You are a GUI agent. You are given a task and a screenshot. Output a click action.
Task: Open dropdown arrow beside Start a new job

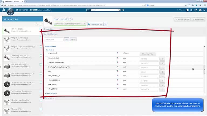105,24
